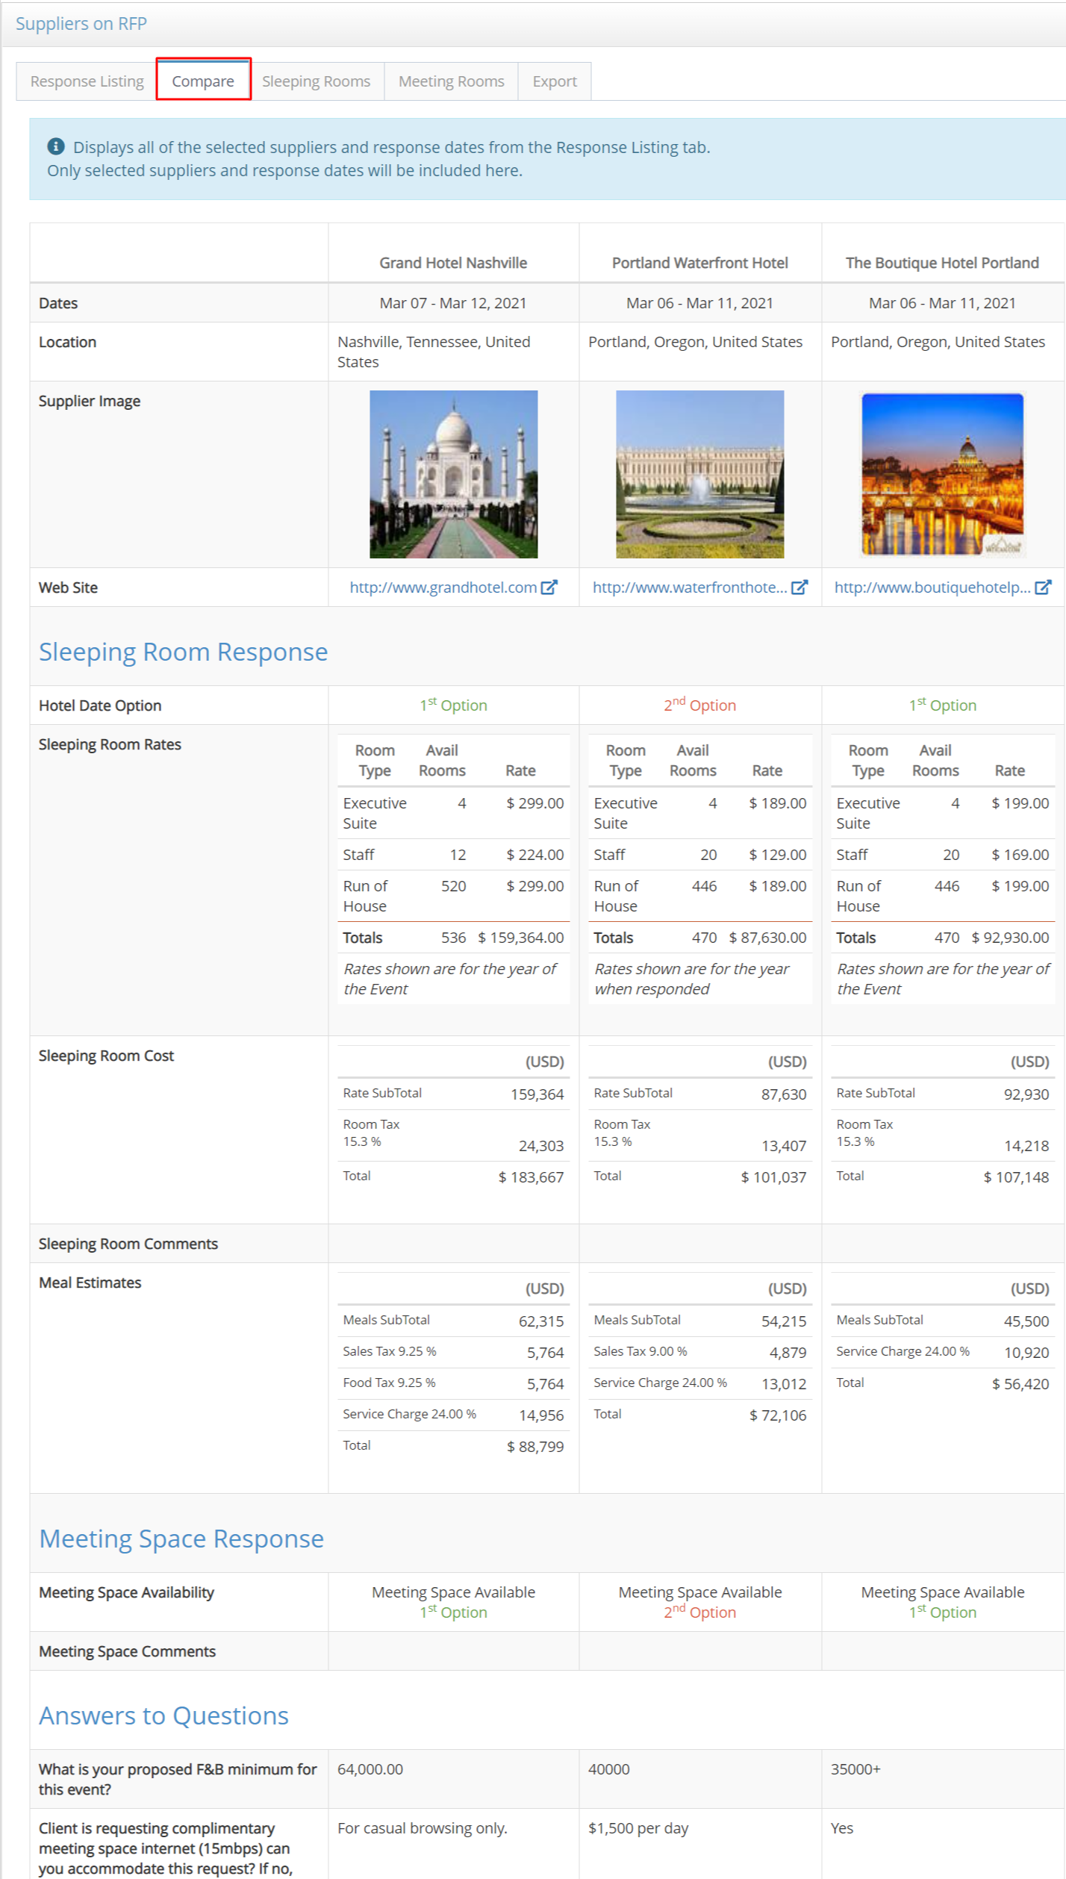Click external link icon beside boutique hotel URL
Viewport: 1066px width, 1879px height.
[1043, 588]
